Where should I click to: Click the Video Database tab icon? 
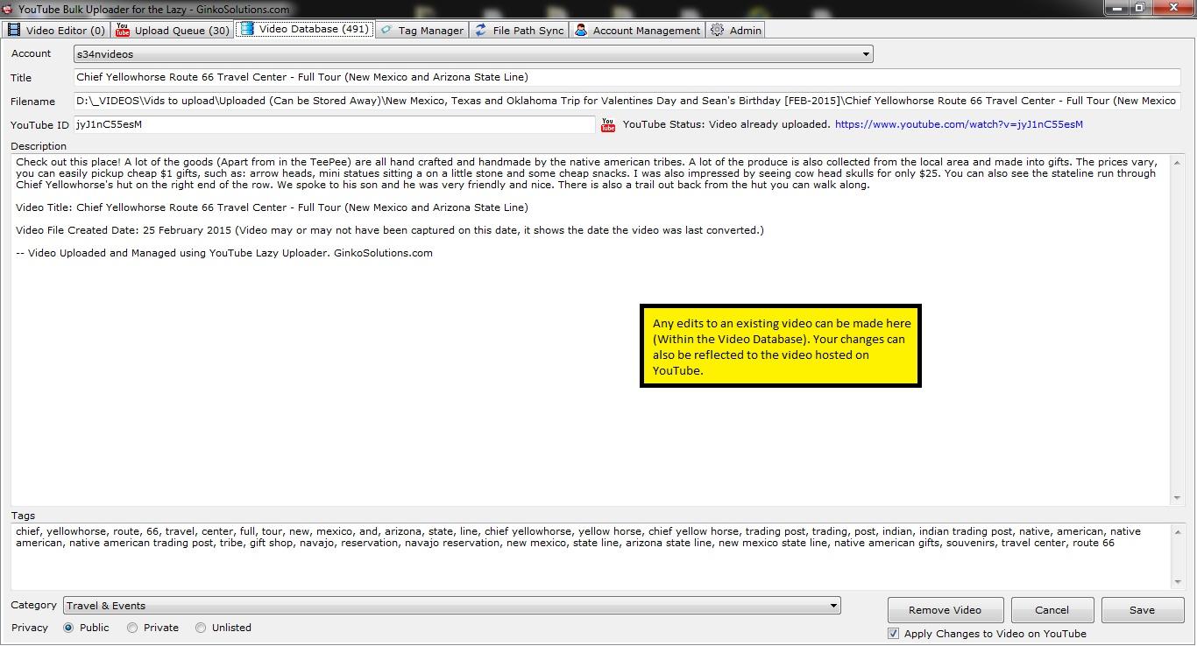[x=246, y=29]
